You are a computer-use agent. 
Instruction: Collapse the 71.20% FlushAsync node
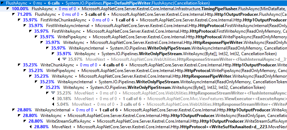13,14
